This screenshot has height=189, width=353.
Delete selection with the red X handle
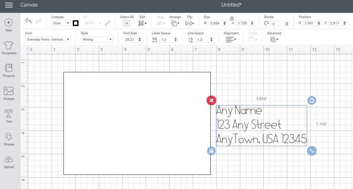tap(211, 100)
